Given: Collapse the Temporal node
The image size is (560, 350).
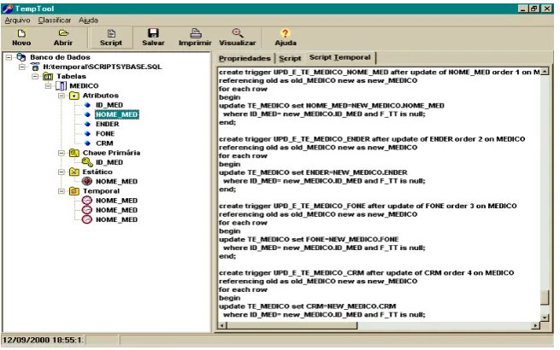Looking at the screenshot, I should point(62,191).
